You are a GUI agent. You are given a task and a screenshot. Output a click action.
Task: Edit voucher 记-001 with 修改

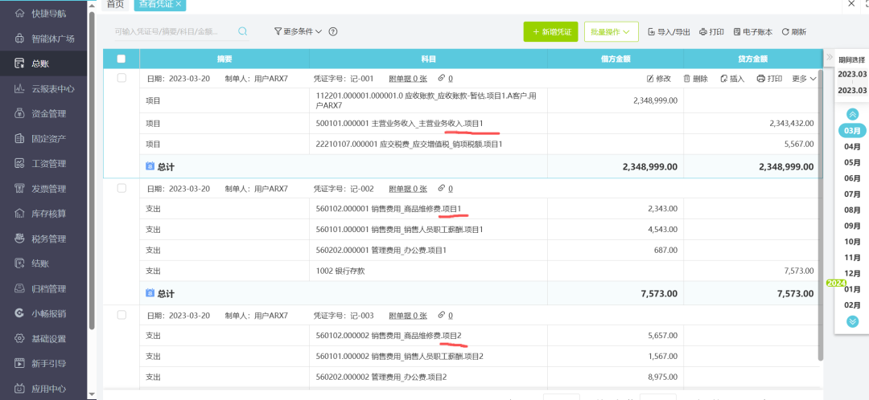658,79
